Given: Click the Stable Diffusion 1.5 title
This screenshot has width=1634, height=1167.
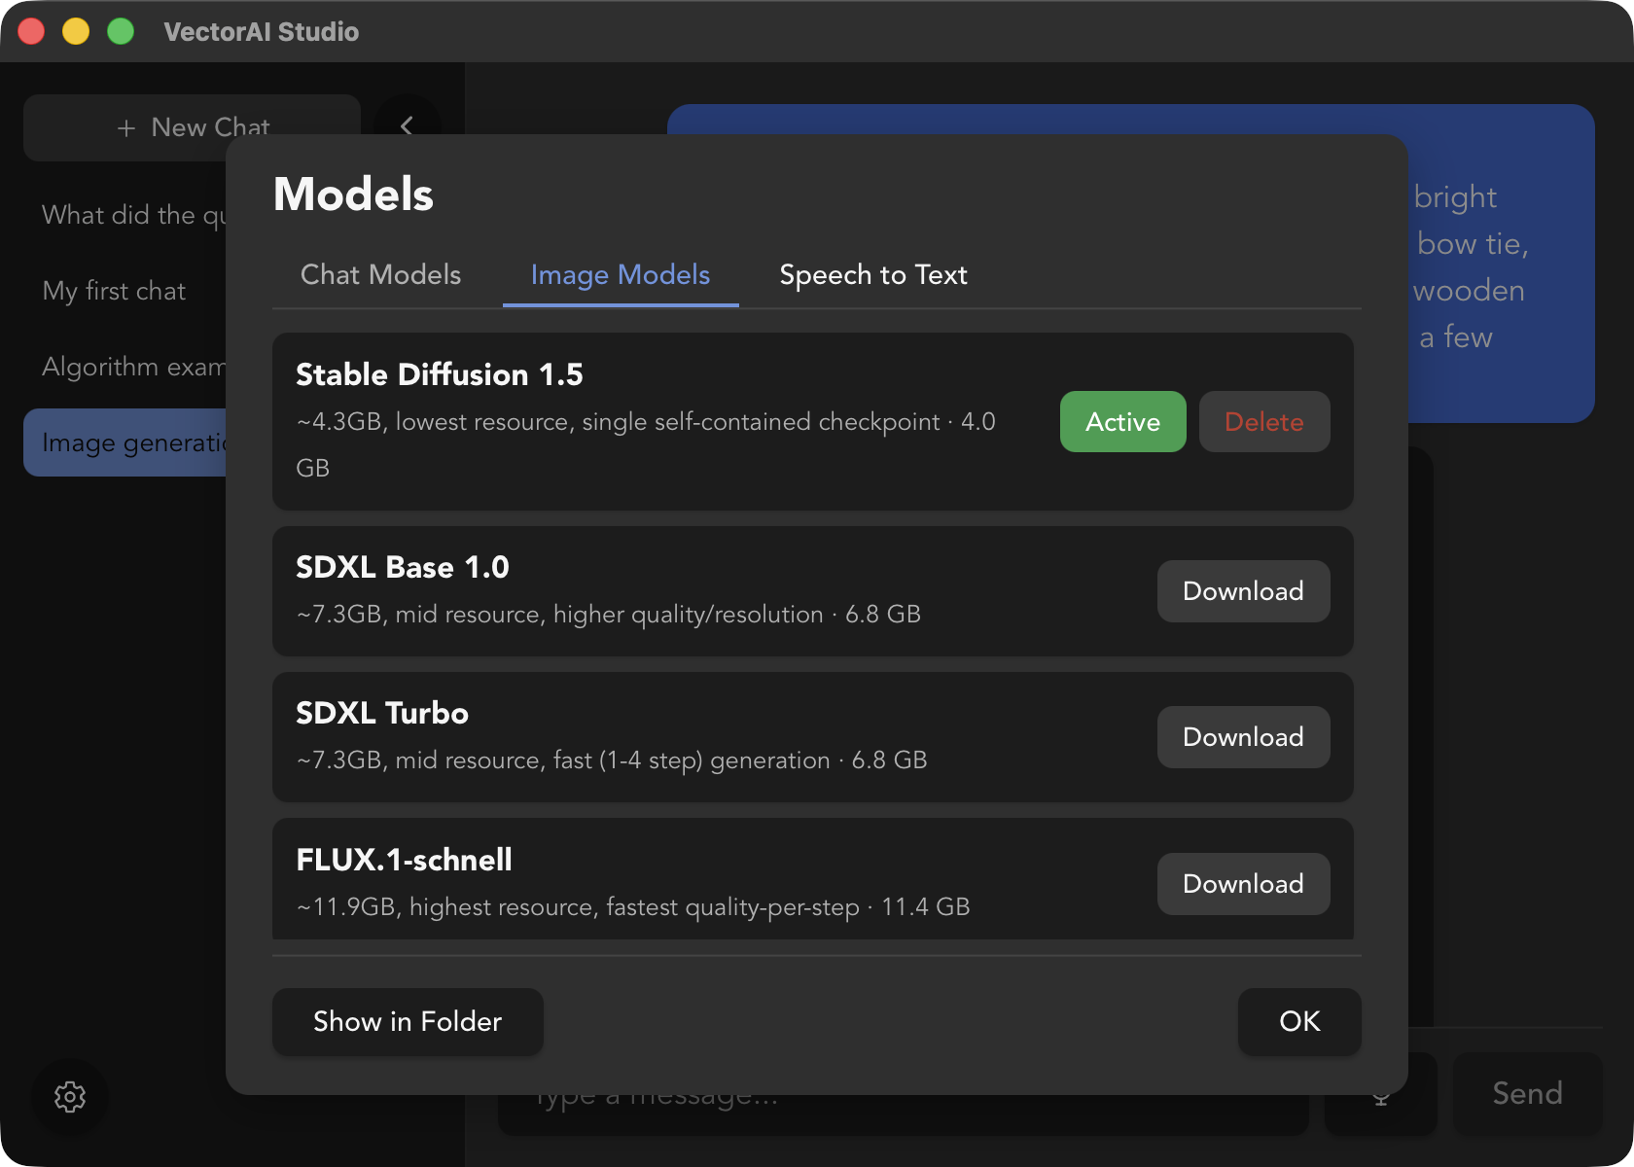Looking at the screenshot, I should pos(440,374).
